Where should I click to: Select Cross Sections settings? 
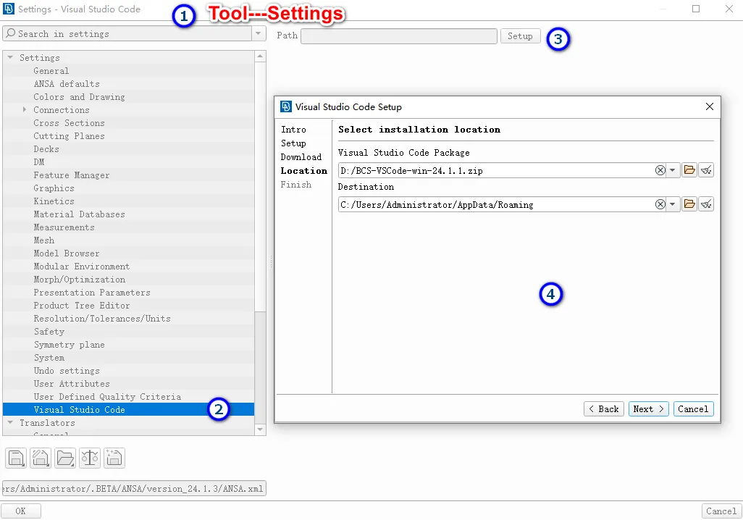click(x=70, y=123)
